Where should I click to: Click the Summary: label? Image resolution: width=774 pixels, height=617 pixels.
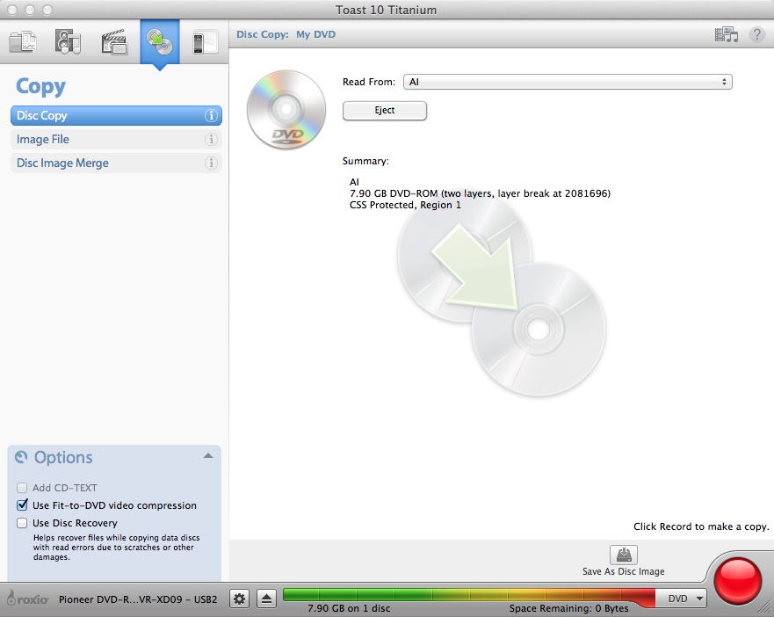(x=365, y=161)
